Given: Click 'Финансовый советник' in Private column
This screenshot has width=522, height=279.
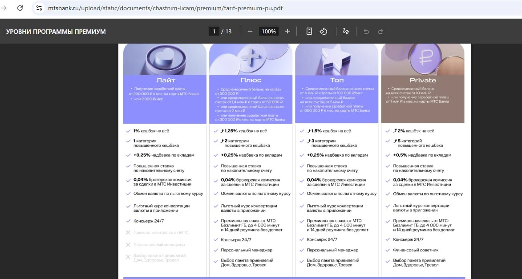Looking at the screenshot, I should (x=416, y=250).
